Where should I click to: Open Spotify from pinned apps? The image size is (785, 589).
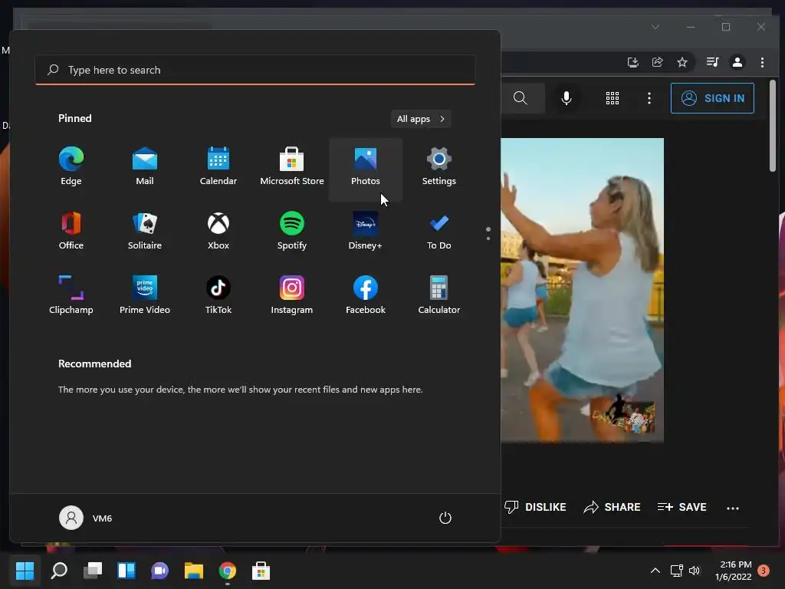(x=292, y=232)
